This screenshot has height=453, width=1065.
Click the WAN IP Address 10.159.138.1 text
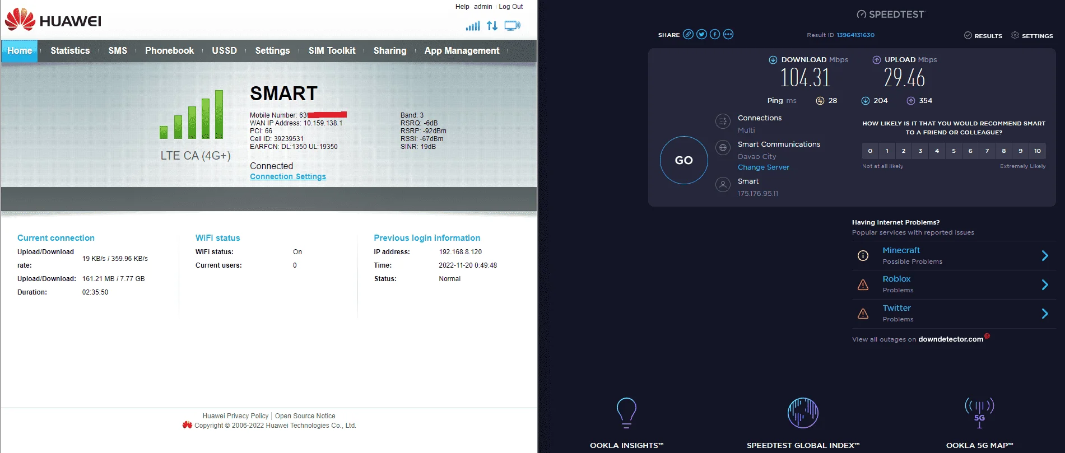click(x=296, y=123)
